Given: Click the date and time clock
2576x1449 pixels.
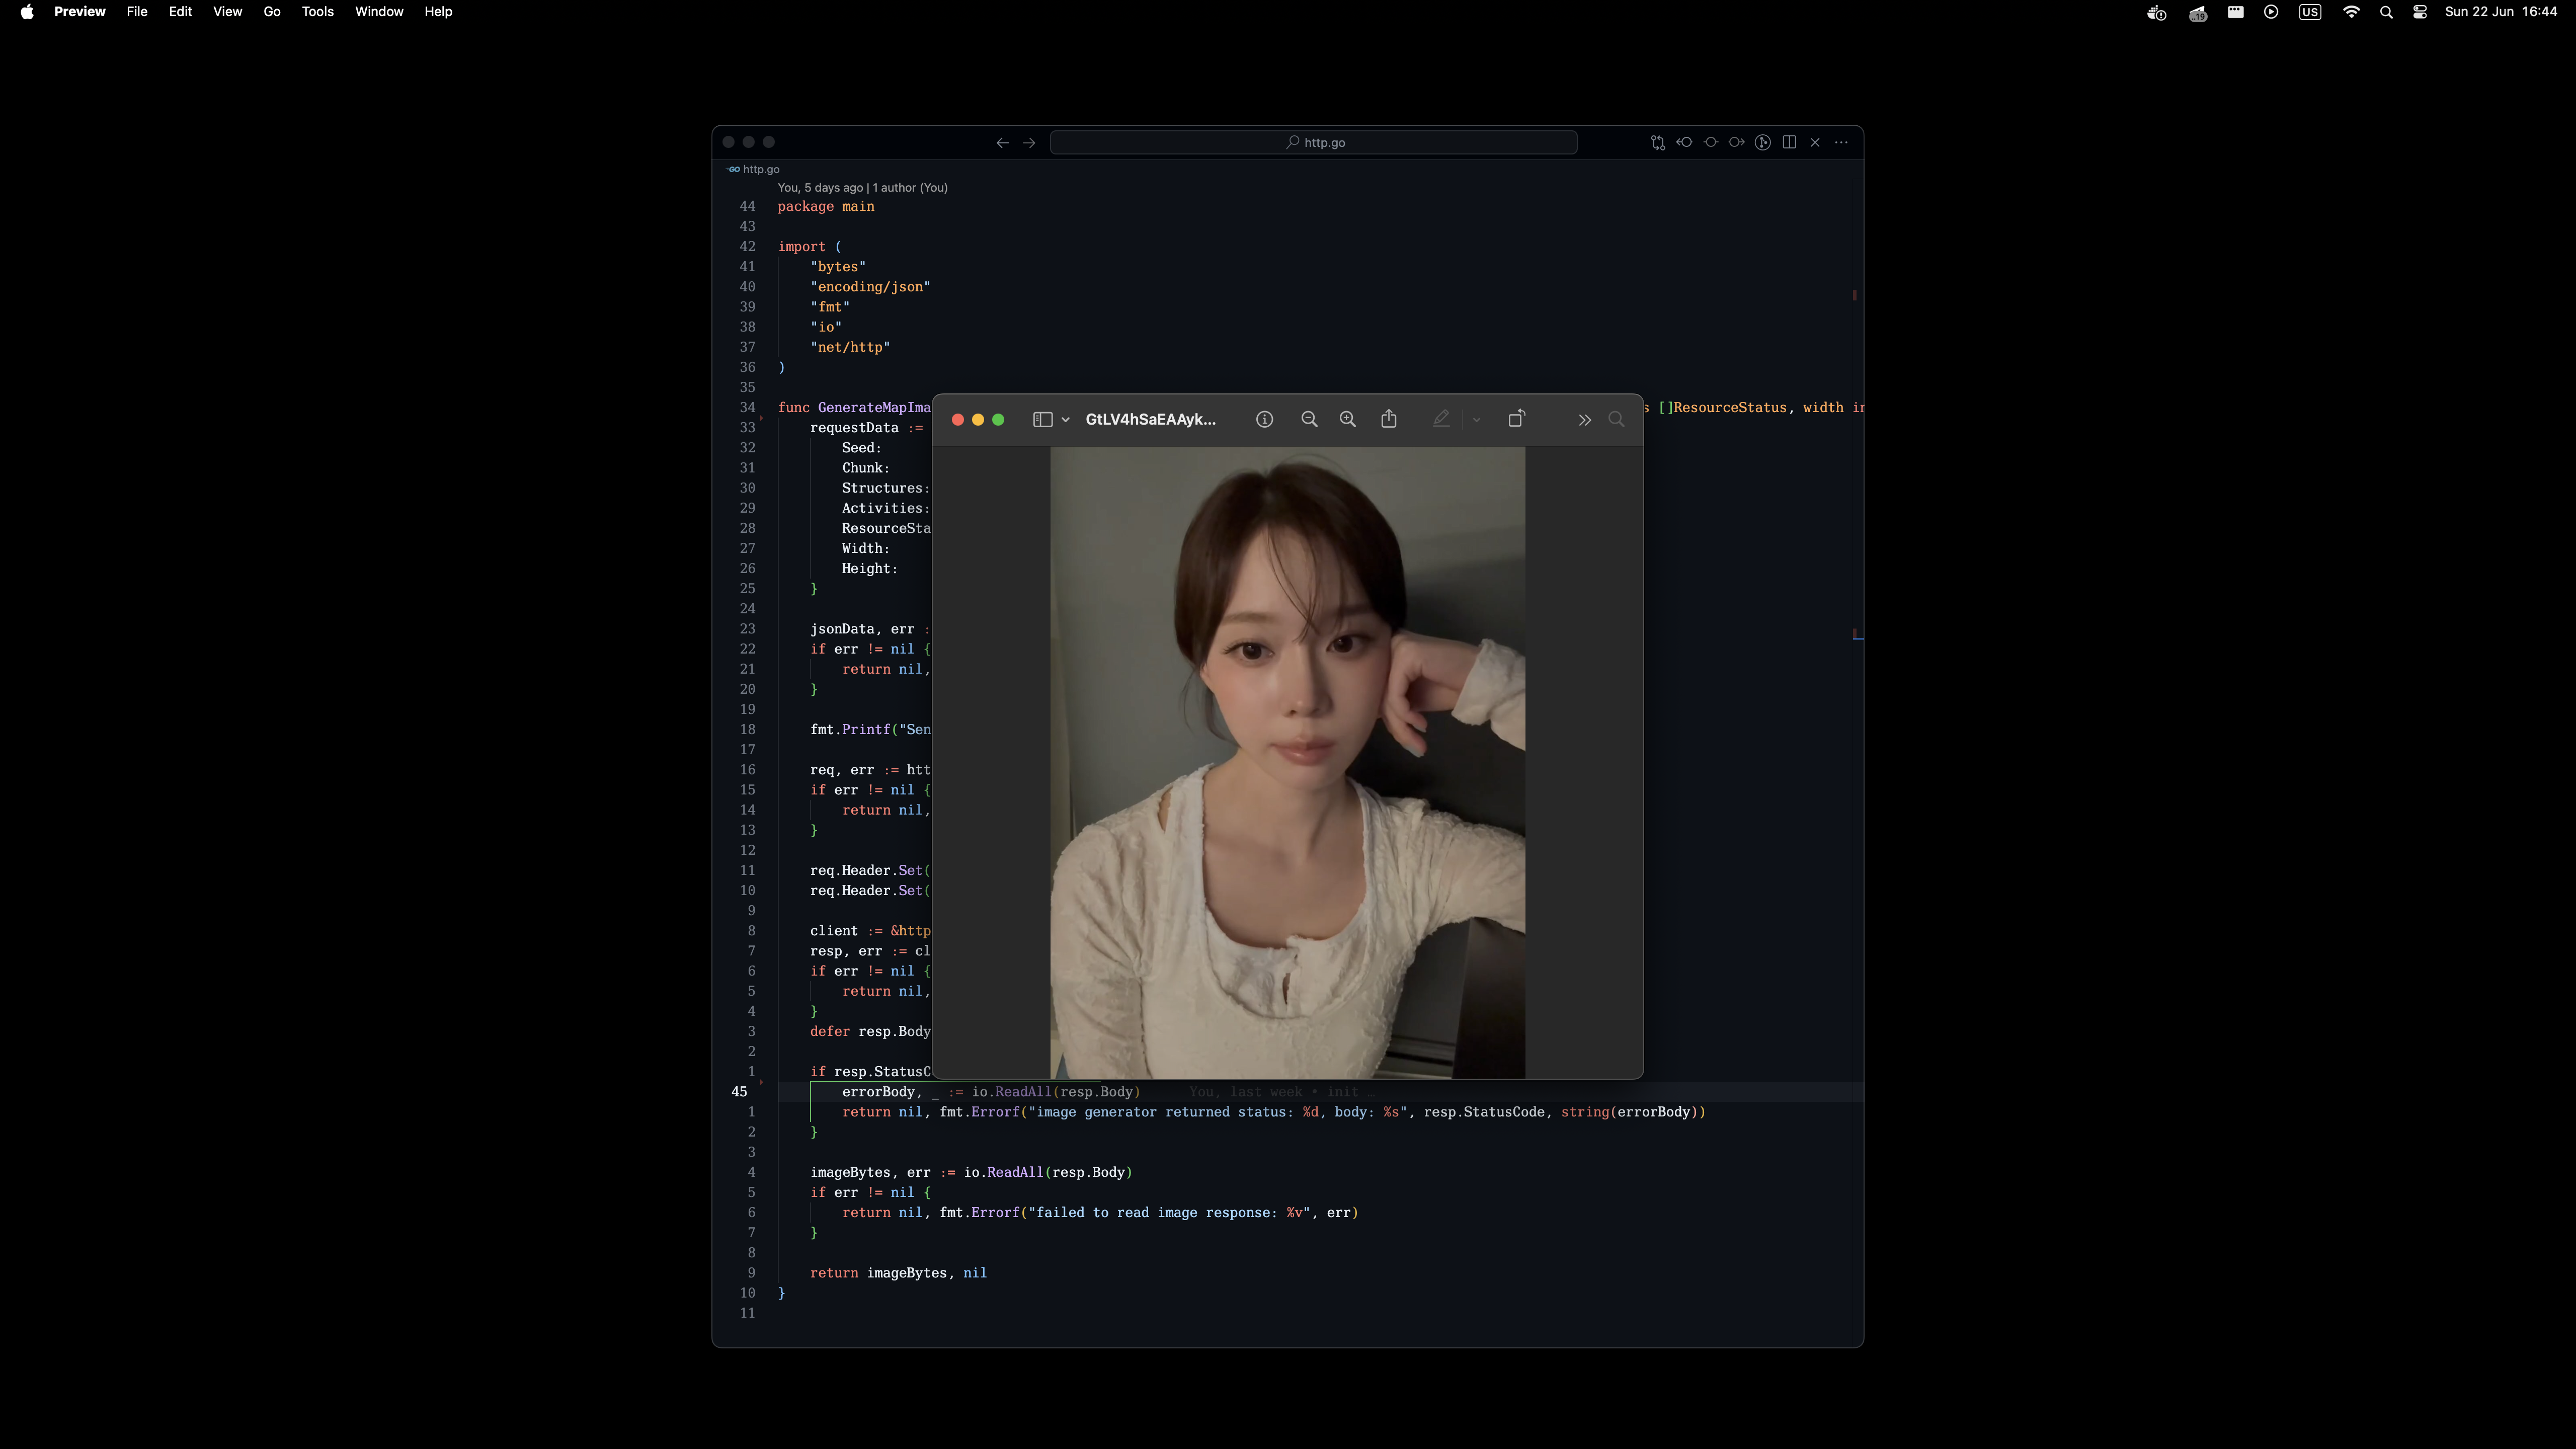Looking at the screenshot, I should (2501, 12).
